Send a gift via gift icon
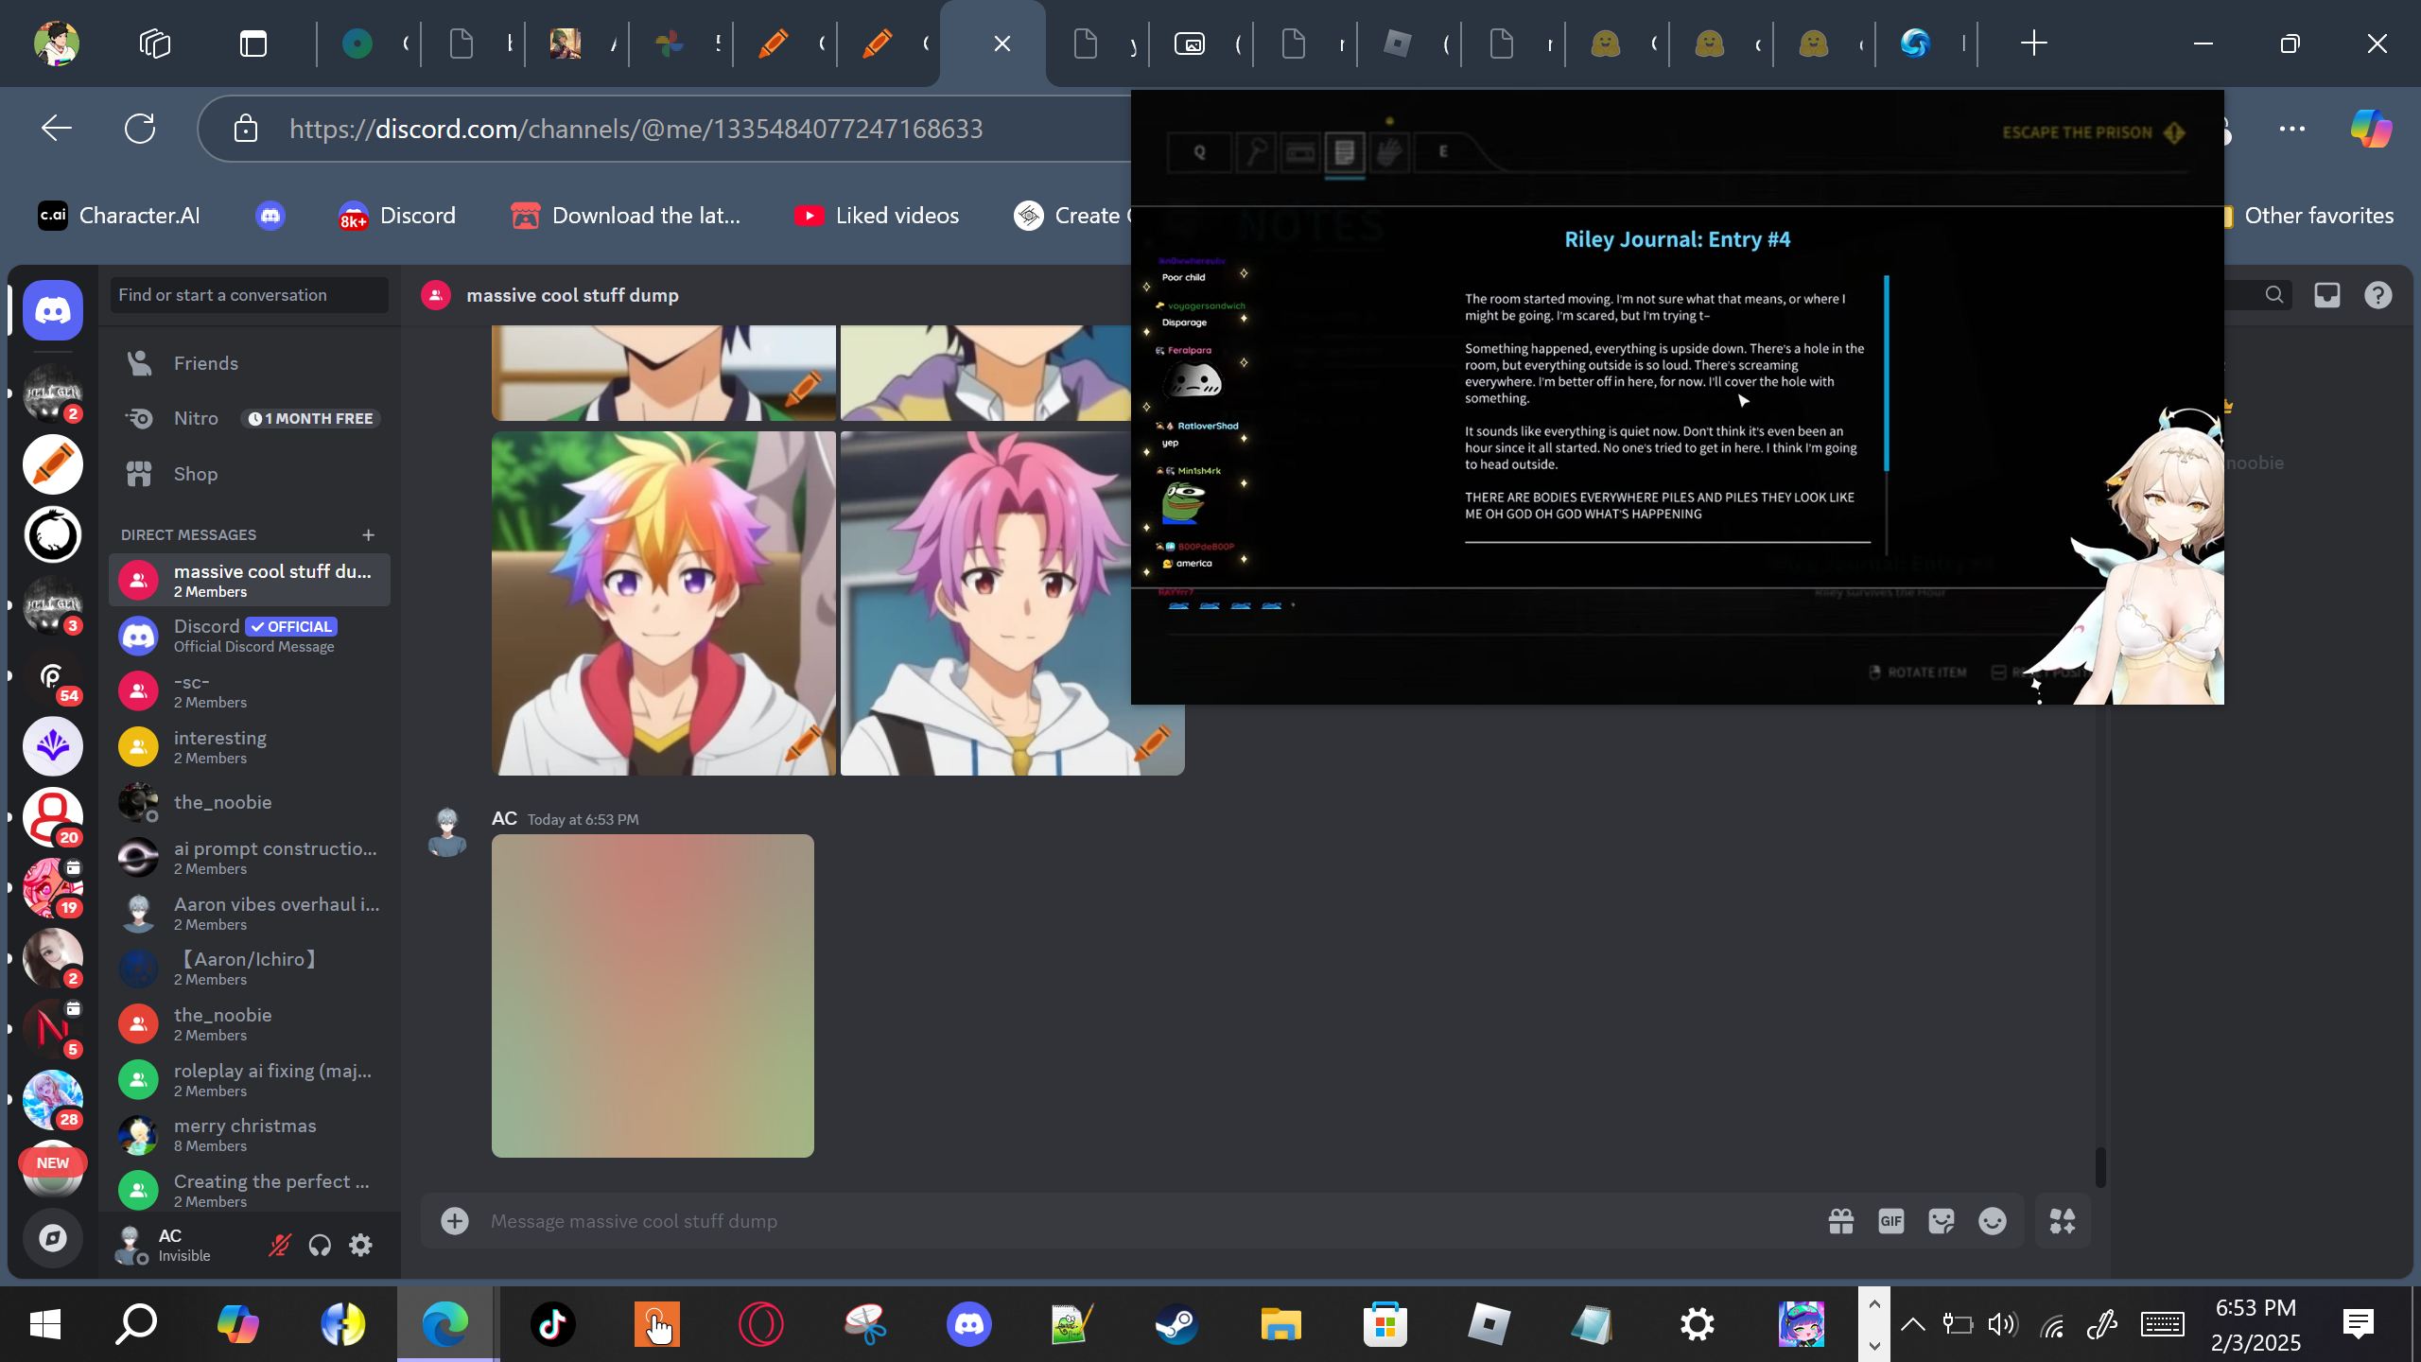The height and width of the screenshot is (1362, 2421). point(1840,1221)
